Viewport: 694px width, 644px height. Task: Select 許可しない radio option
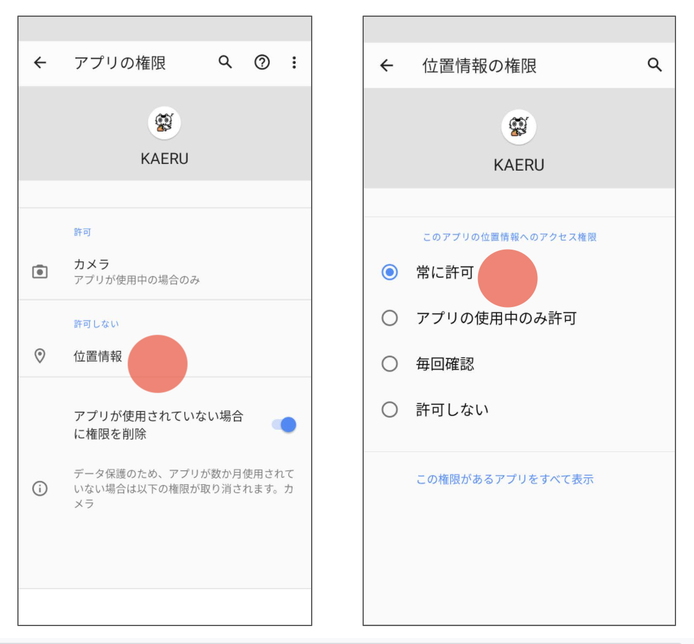coord(389,409)
